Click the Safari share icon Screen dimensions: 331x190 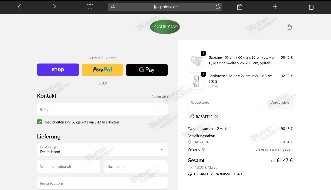click(x=239, y=6)
